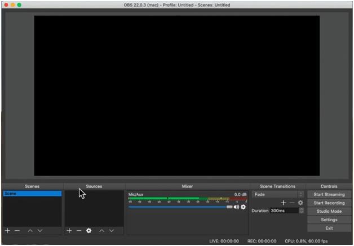
Task: Open transition properties gear icon
Action: point(300,203)
